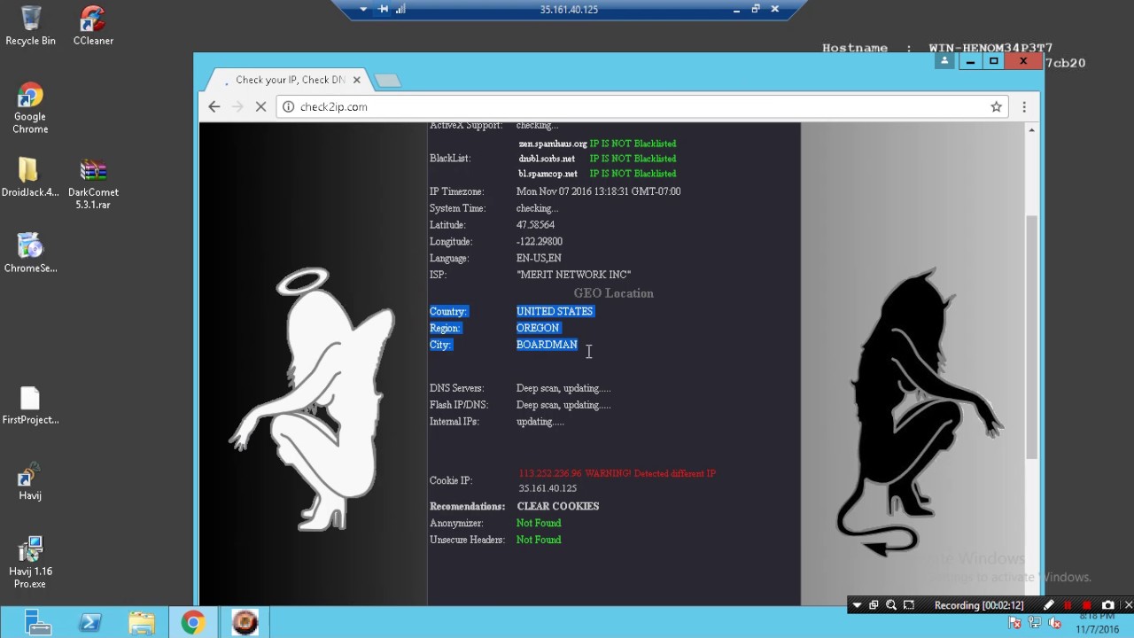Click the UNITED STATES country value
1134x638 pixels.
555,311
